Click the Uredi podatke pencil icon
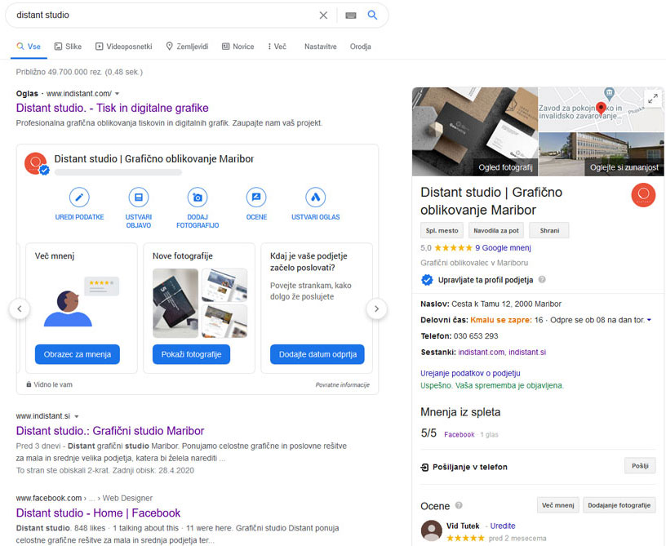 (x=79, y=198)
